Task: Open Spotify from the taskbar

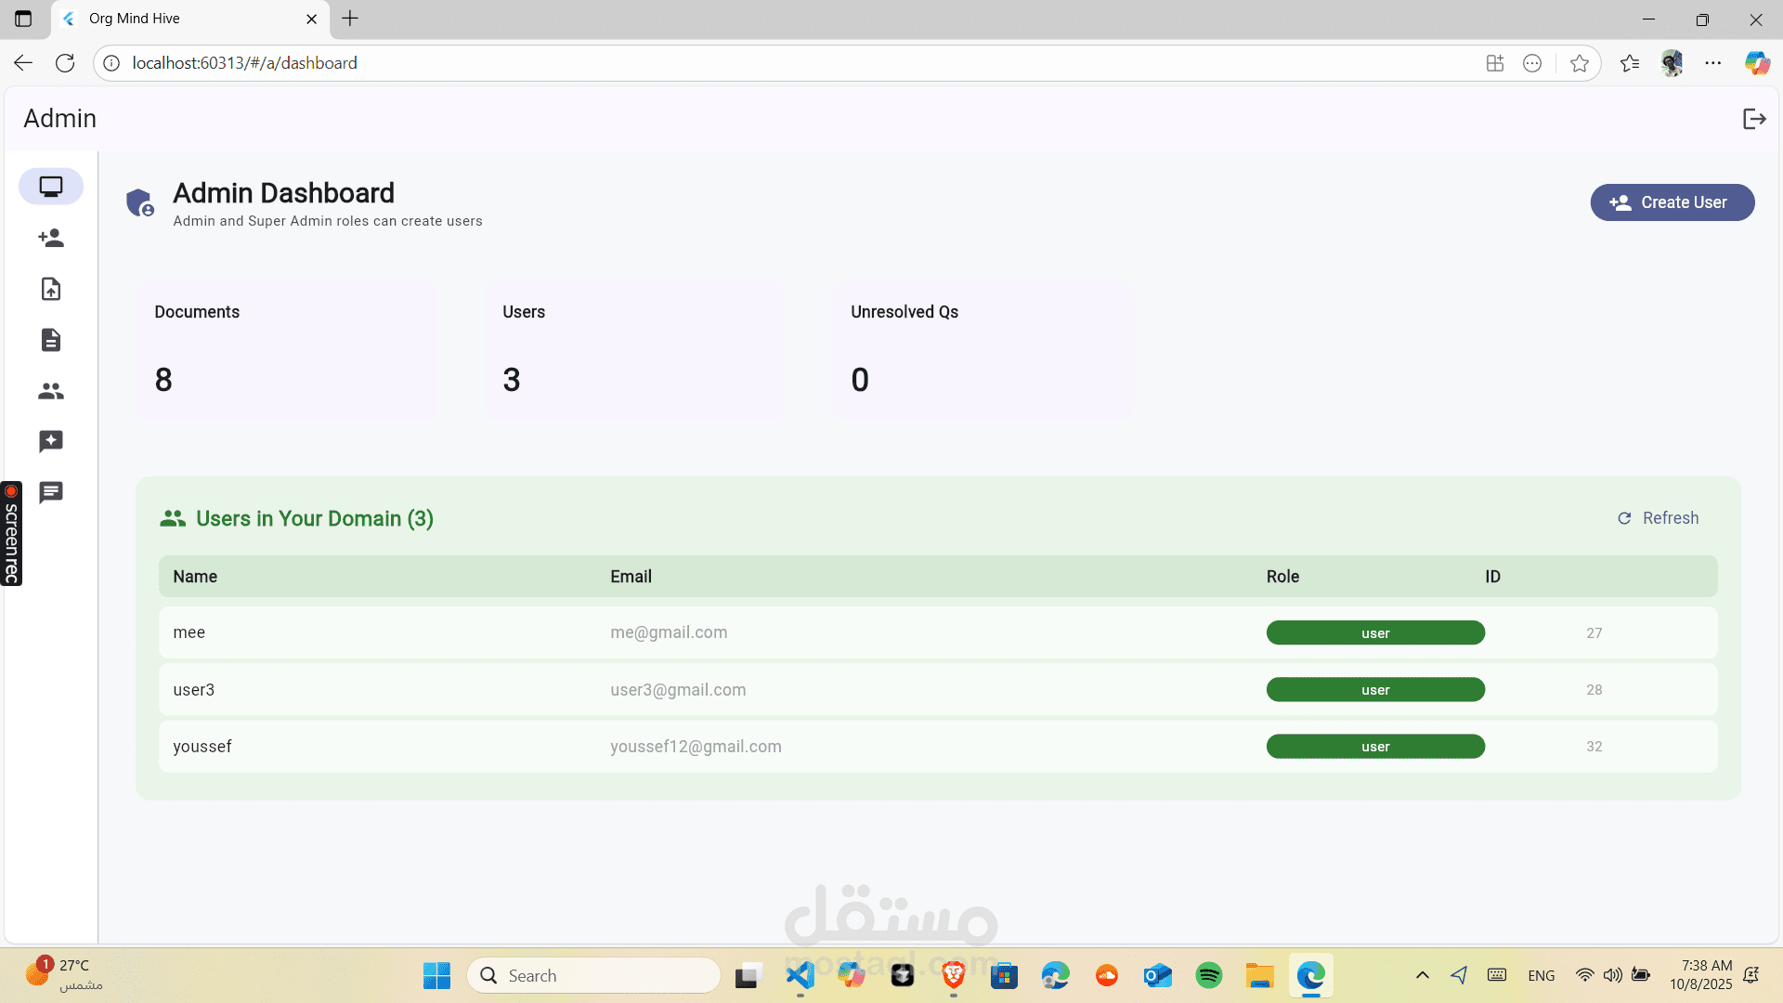Action: pyautogui.click(x=1208, y=976)
